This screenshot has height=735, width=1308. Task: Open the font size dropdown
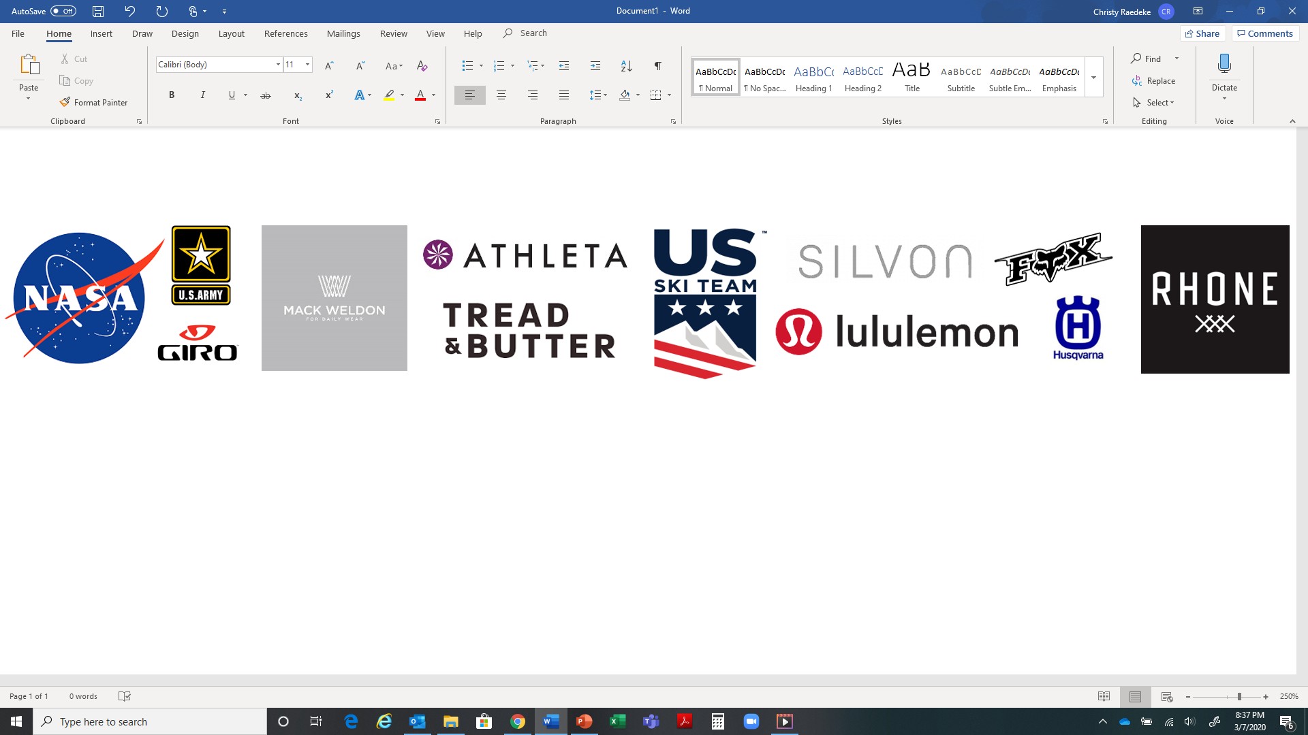click(308, 65)
